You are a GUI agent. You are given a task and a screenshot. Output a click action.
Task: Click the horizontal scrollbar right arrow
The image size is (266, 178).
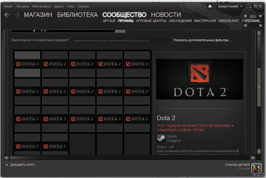coord(253,158)
